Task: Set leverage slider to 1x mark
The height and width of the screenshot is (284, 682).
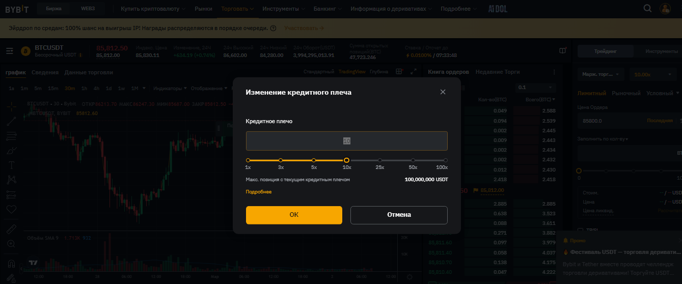Action: 248,160
